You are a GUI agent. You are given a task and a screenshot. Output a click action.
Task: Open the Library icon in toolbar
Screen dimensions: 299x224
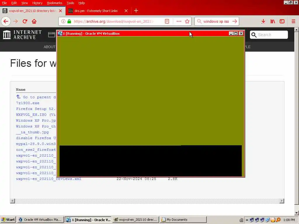(273, 21)
